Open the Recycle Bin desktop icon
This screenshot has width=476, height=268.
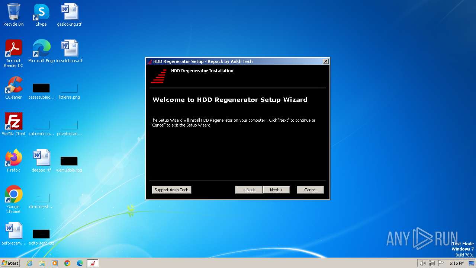13,15
